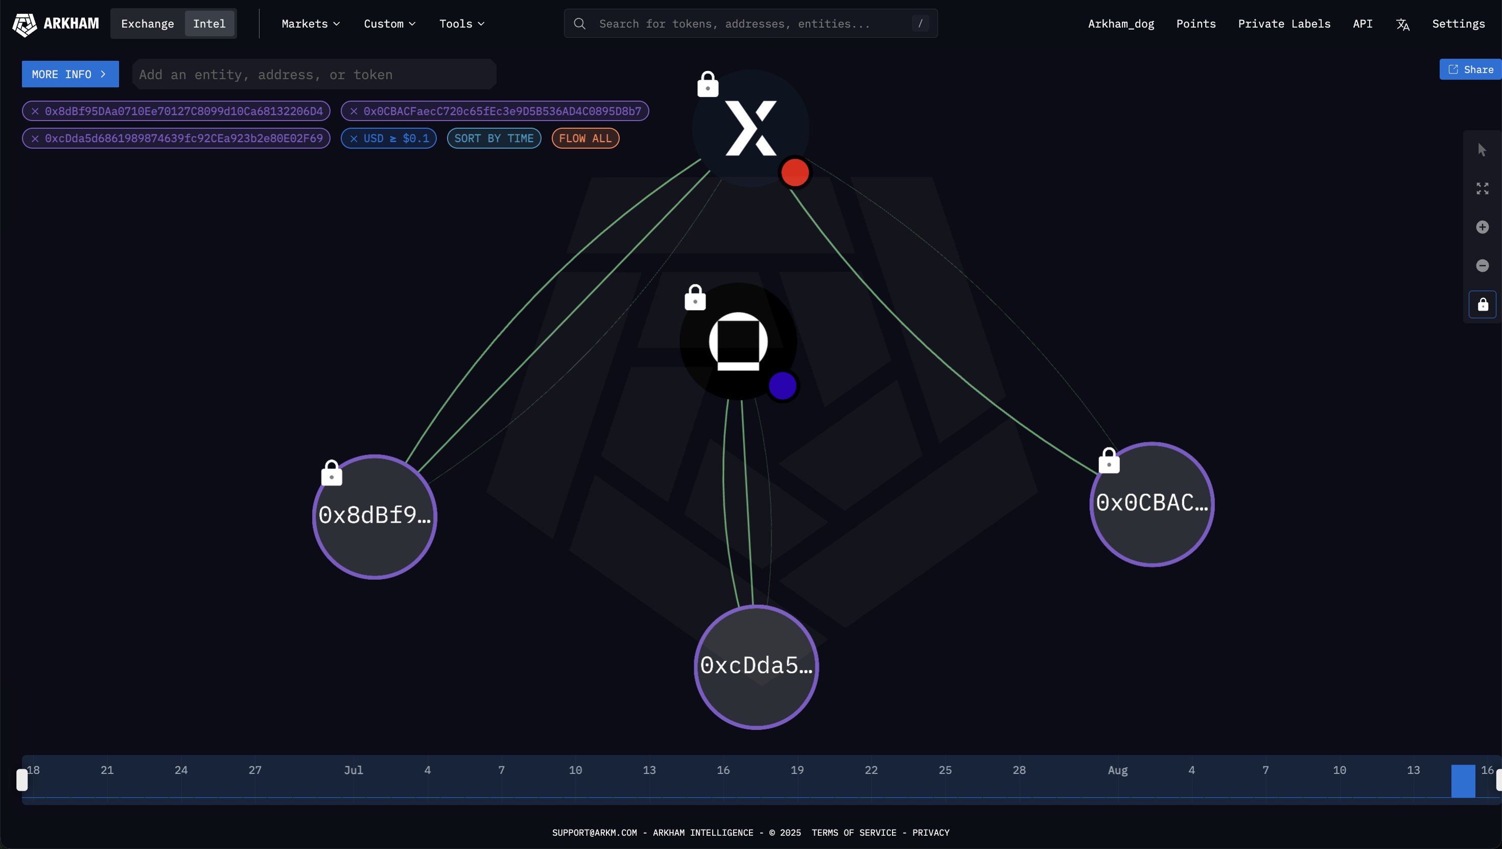Select the cursor tool on the right panel
This screenshot has width=1502, height=849.
(1482, 149)
